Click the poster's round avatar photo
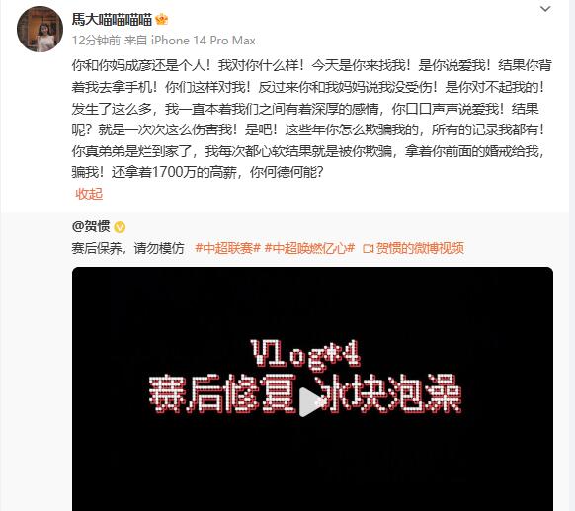Image resolution: width=575 pixels, height=511 pixels. (40, 29)
